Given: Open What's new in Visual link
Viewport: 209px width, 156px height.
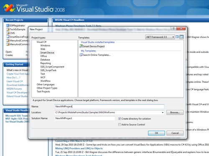Looking at the screenshot, I should tap(18, 70).
